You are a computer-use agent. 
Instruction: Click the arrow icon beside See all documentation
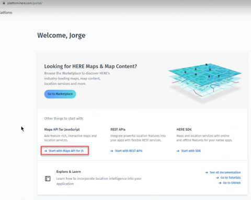coord(207,173)
